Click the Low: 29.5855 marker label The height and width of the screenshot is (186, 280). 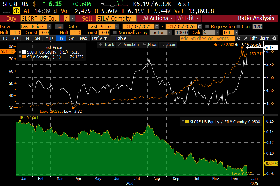52,111
